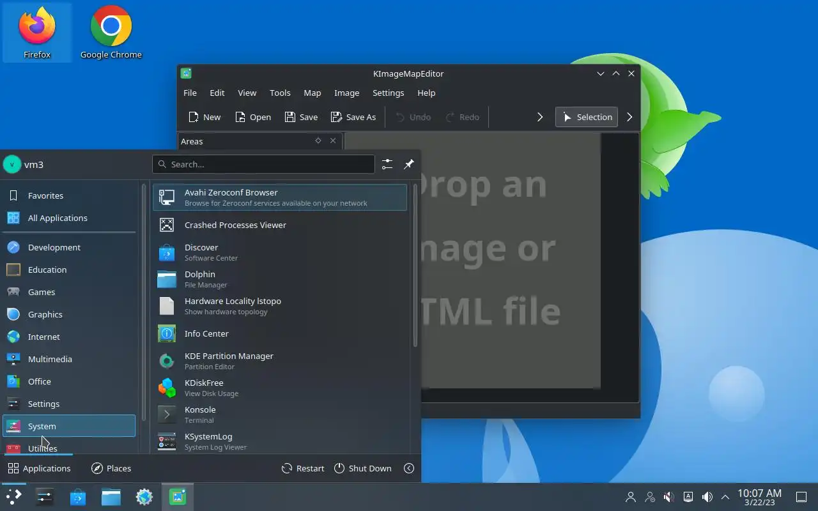Click the KImageMapEditor window title icon
Viewport: 818px width, 511px height.
click(x=186, y=73)
